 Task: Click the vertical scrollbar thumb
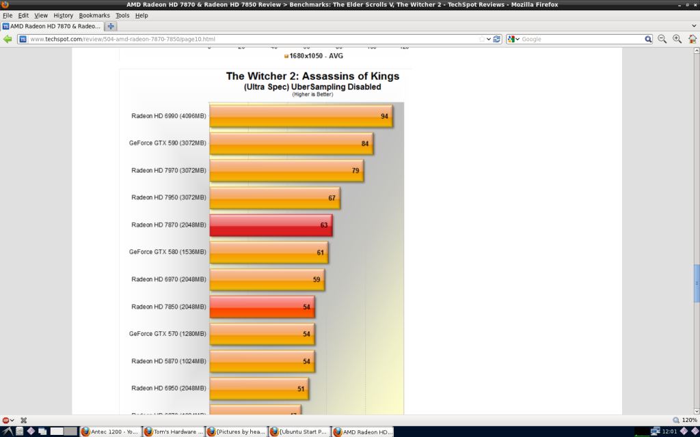697,283
